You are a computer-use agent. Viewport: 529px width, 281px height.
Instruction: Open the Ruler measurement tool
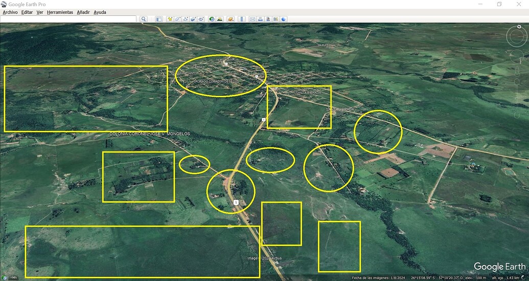pyautogui.click(x=242, y=19)
